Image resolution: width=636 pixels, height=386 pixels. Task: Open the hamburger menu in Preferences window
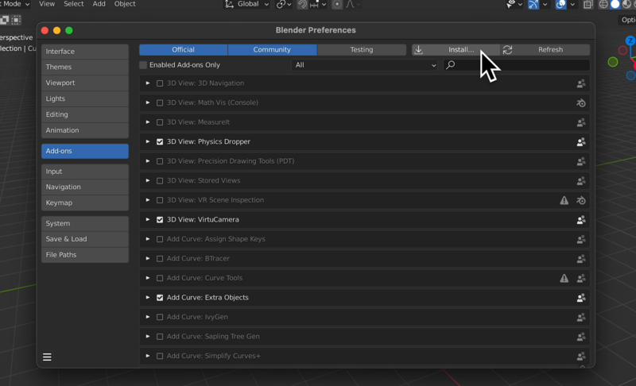(x=47, y=357)
